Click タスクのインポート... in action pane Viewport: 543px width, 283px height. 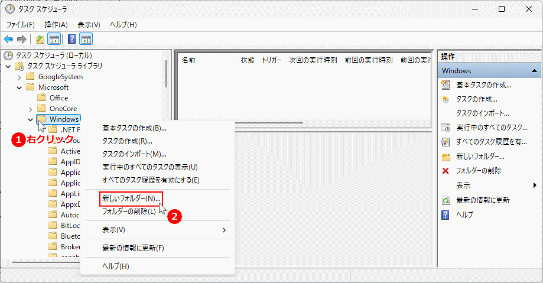pos(482,113)
